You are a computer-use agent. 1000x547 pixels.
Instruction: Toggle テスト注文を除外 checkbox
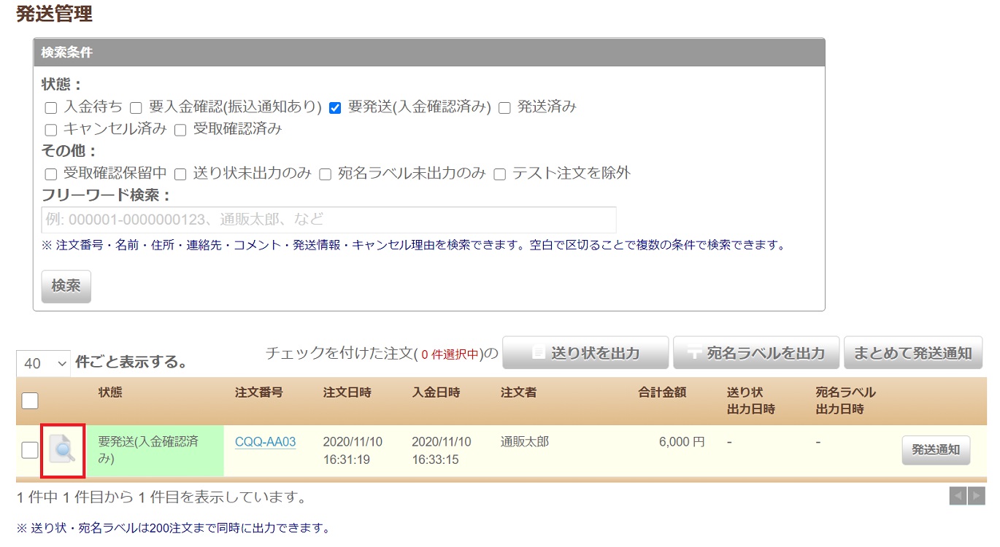500,174
